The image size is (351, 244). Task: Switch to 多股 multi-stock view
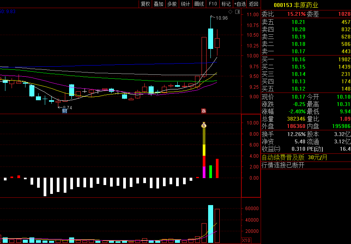172,4
